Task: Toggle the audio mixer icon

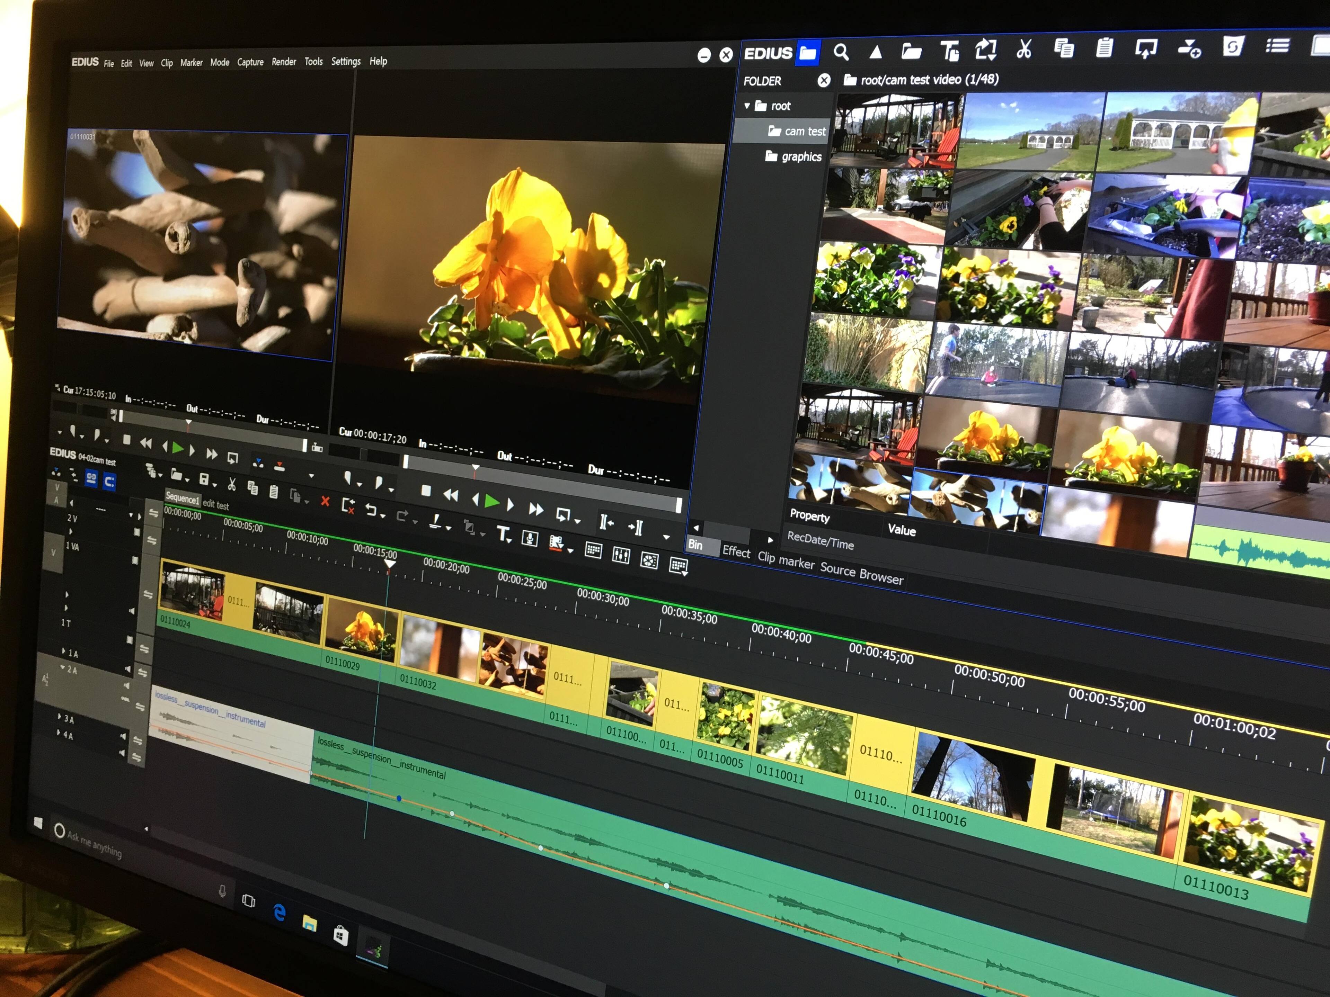Action: [x=621, y=555]
